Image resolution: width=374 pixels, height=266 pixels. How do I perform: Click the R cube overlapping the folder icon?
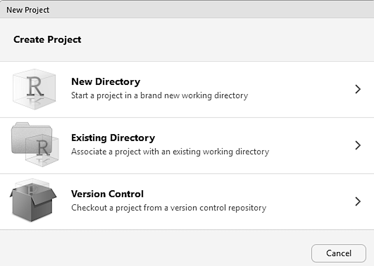[x=42, y=150]
